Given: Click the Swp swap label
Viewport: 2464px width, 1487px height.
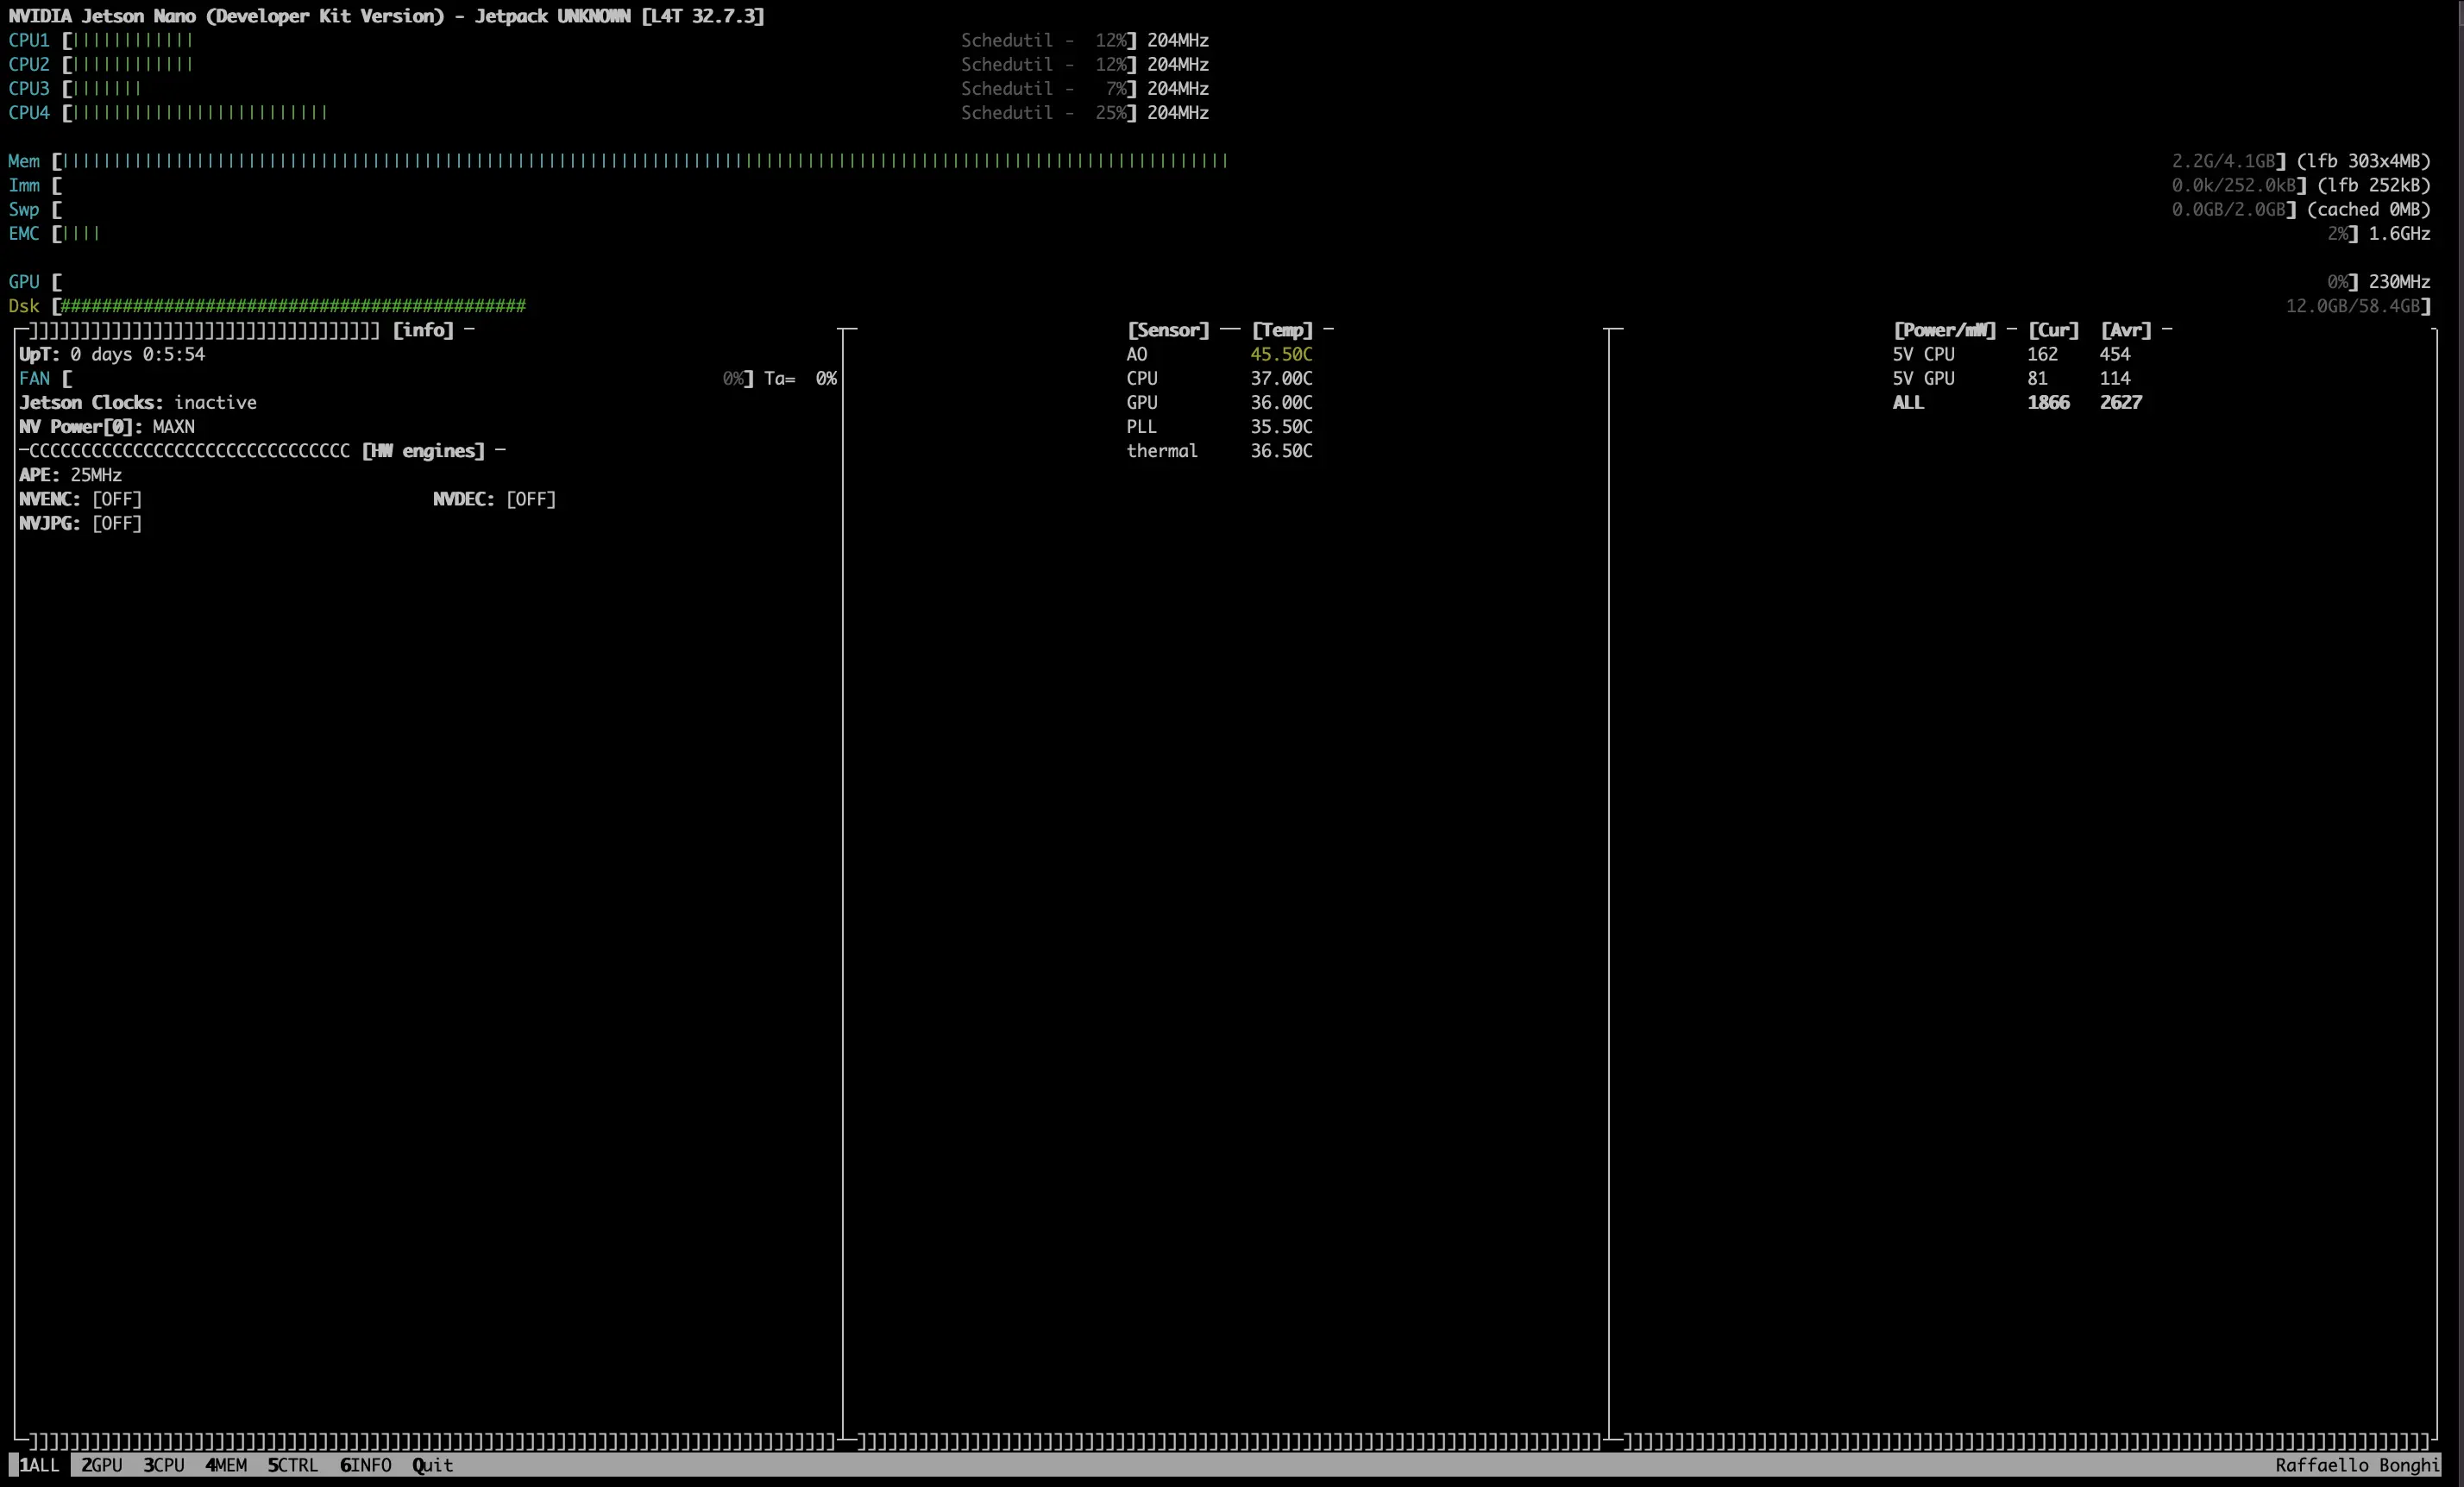Looking at the screenshot, I should click(24, 210).
